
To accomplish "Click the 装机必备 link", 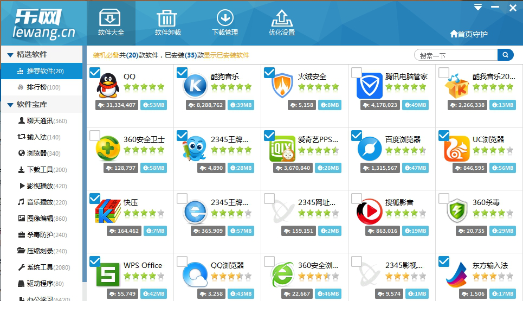I will [106, 55].
